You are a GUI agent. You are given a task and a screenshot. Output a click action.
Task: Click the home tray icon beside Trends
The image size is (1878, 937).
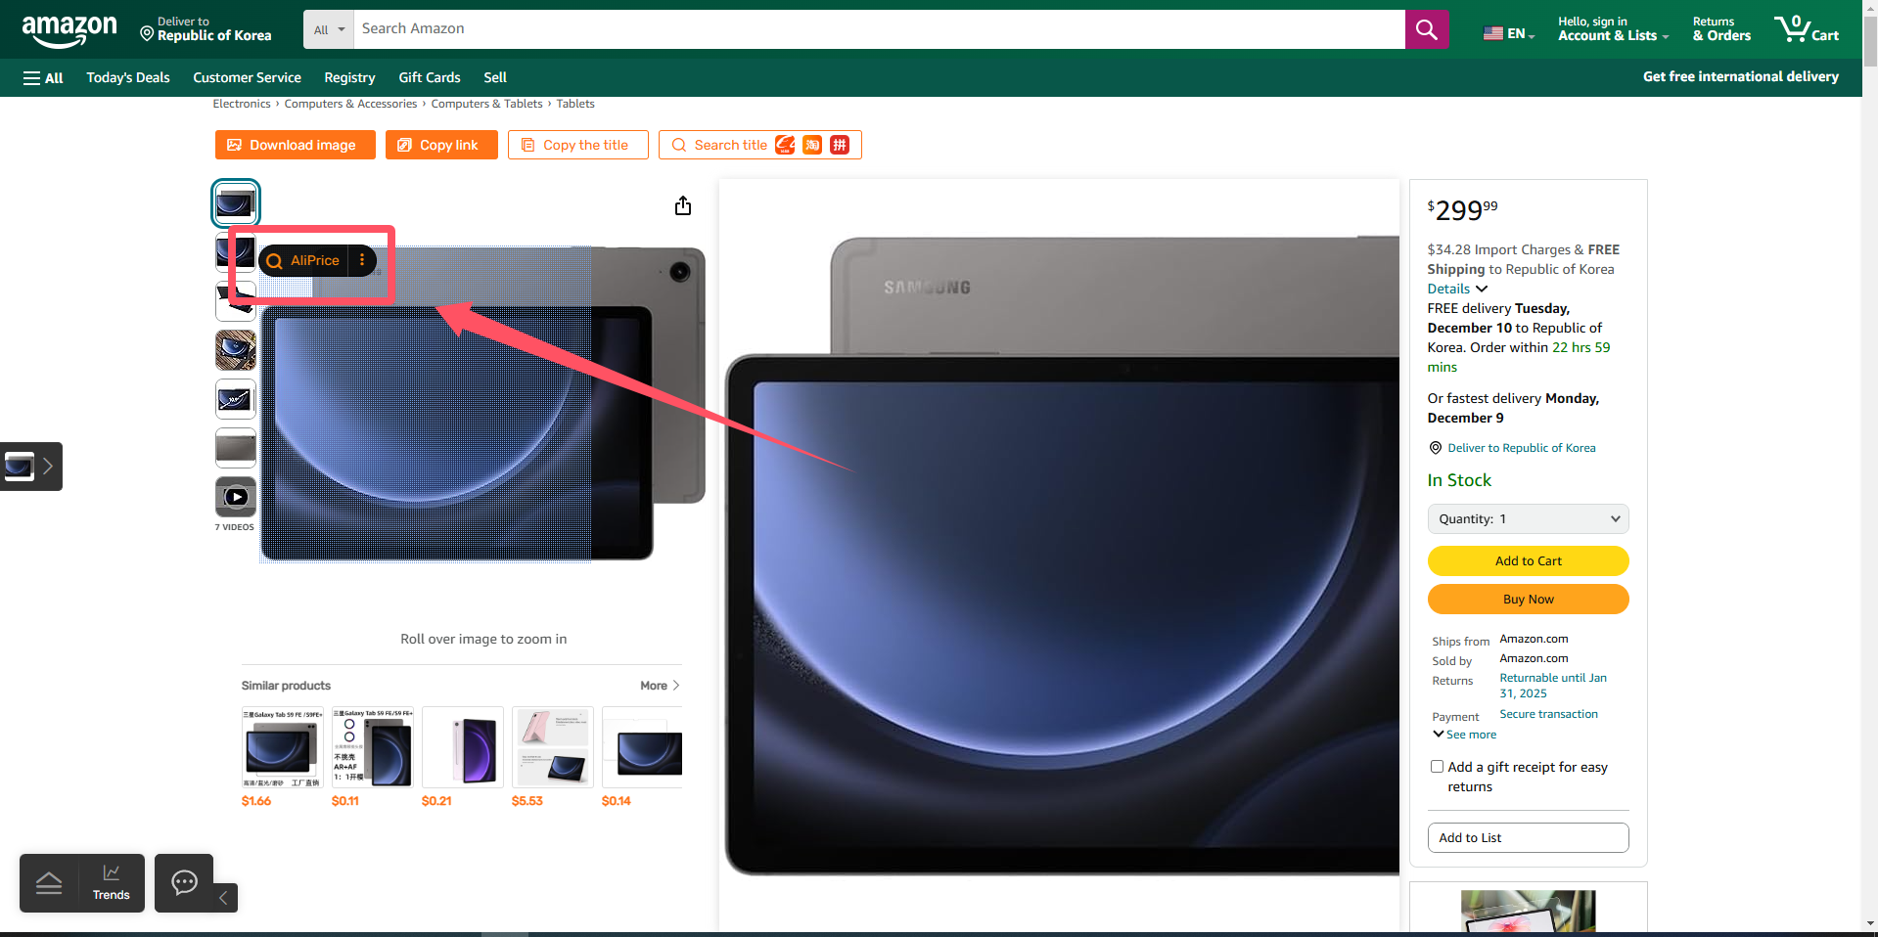49,883
